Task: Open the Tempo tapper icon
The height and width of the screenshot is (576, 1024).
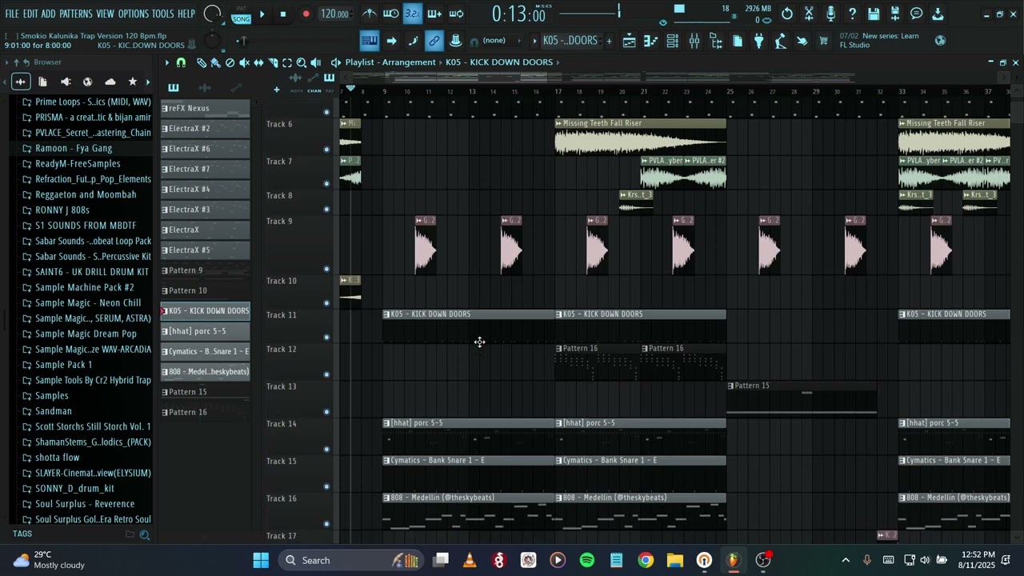Action: pos(781,41)
